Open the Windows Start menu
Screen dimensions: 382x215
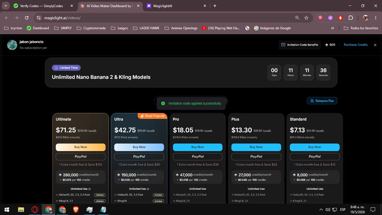click(x=7, y=210)
